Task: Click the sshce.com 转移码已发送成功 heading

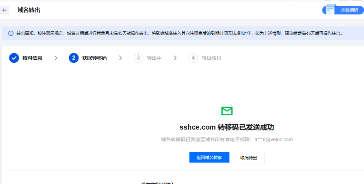Action: pyautogui.click(x=227, y=128)
